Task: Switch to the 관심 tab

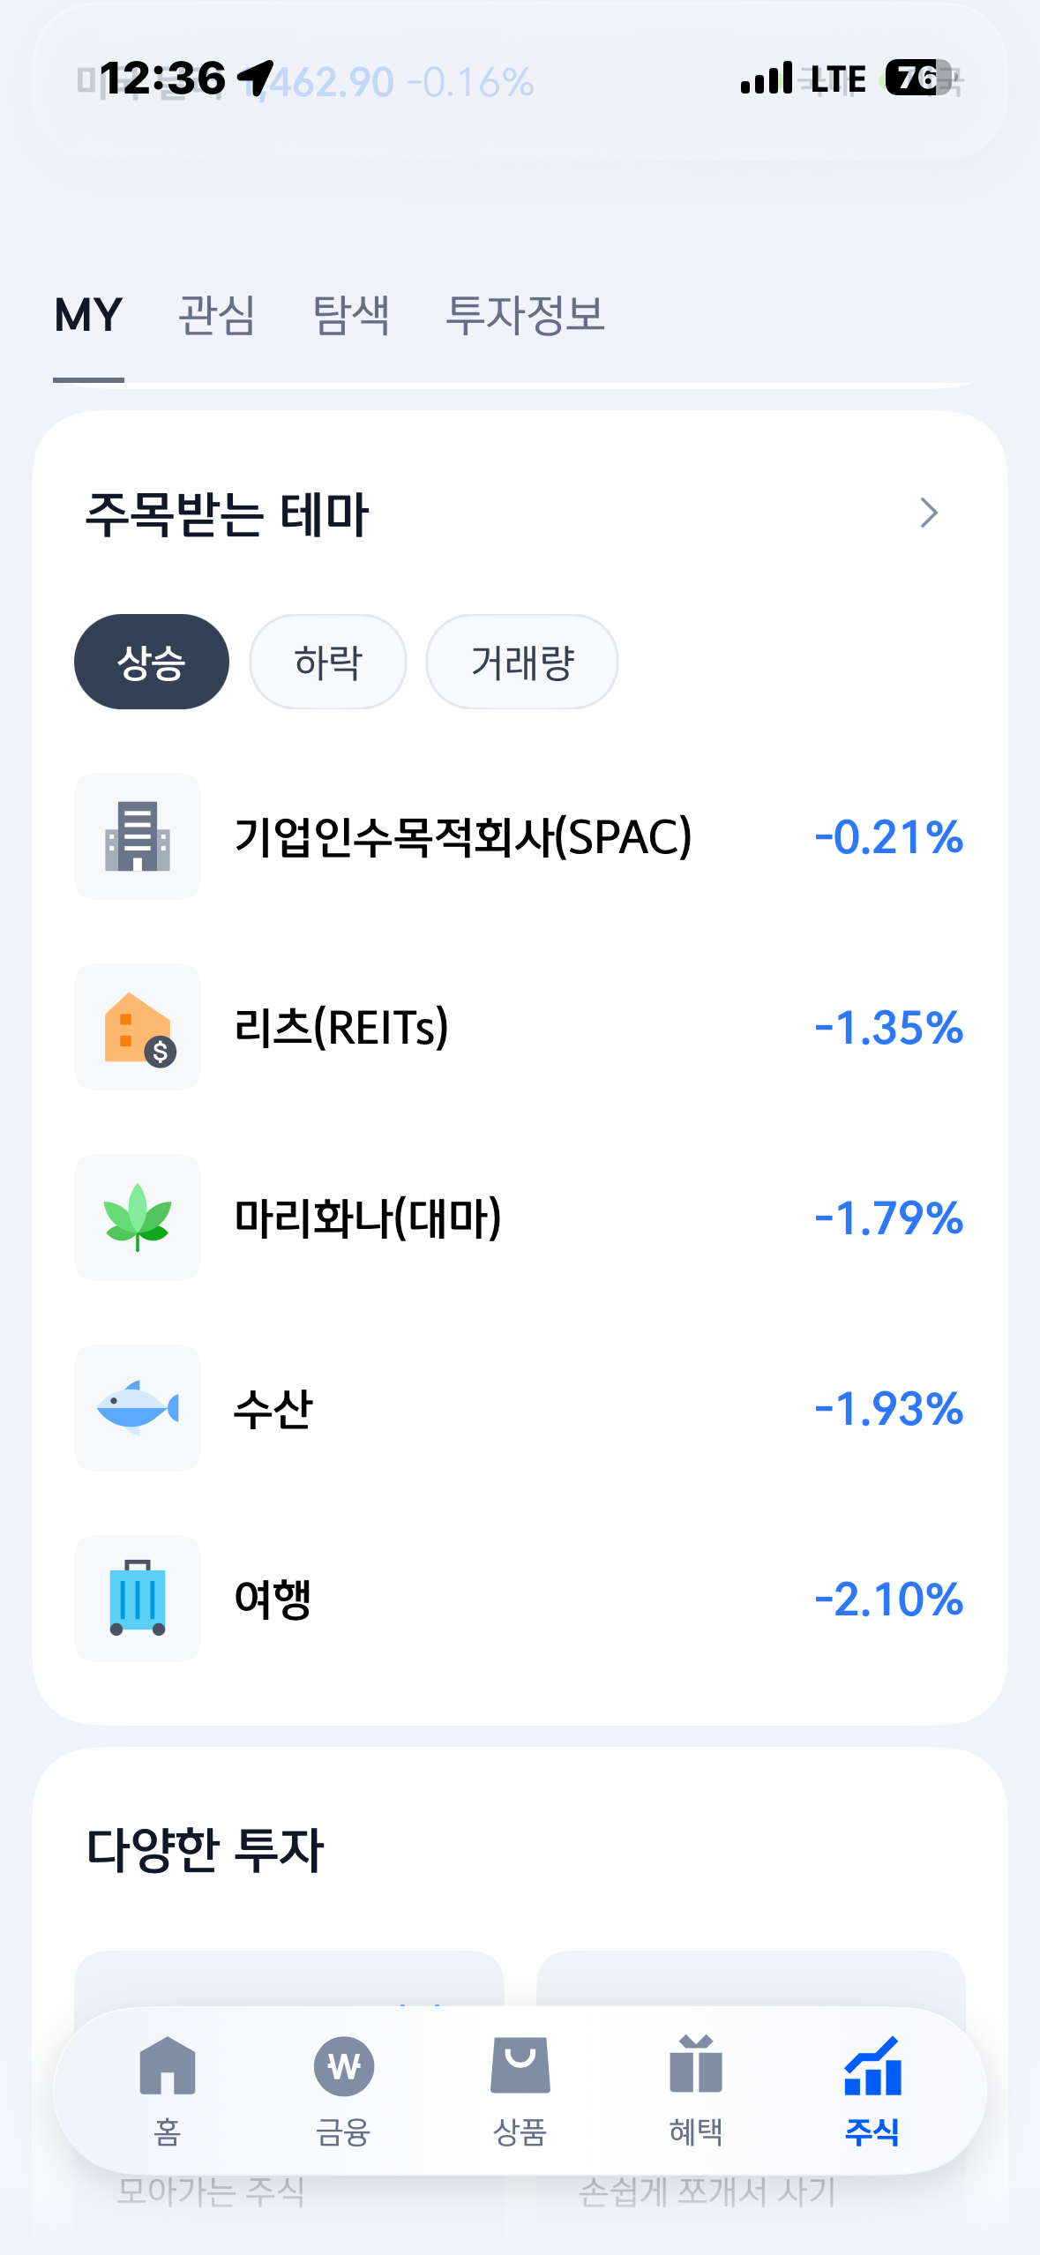Action: point(217,315)
